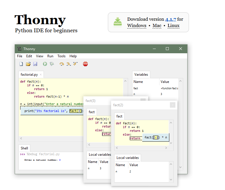
Task: Click the def fact(n): line in editor
Action: point(30,81)
